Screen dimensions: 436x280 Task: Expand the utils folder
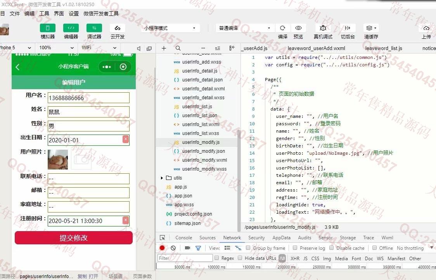coord(162,178)
